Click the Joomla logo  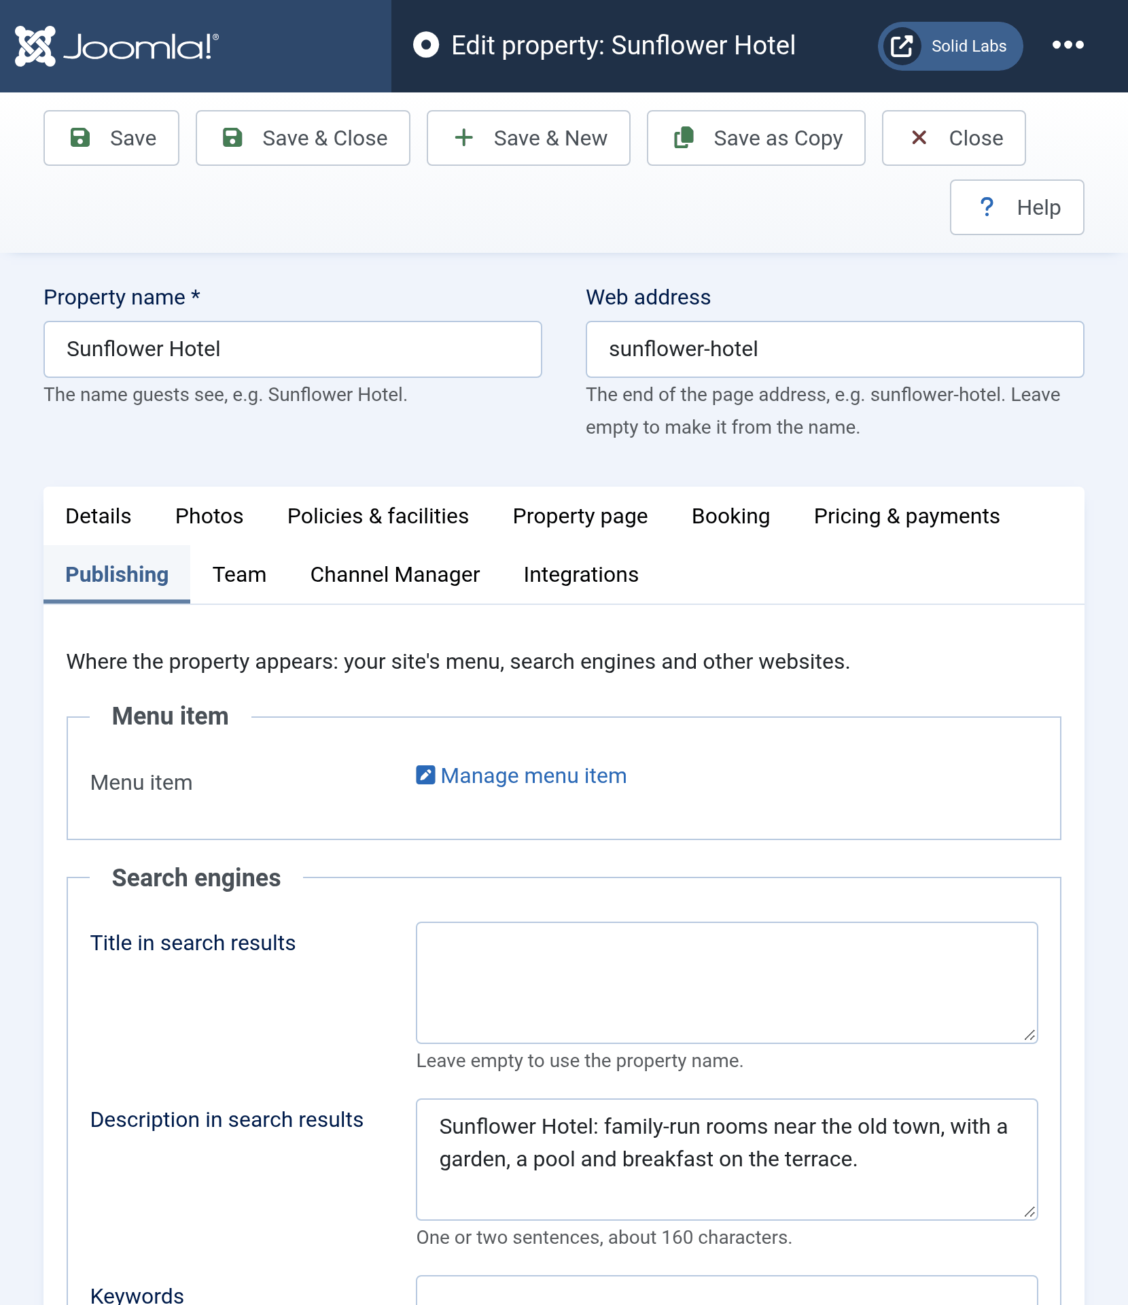(117, 46)
